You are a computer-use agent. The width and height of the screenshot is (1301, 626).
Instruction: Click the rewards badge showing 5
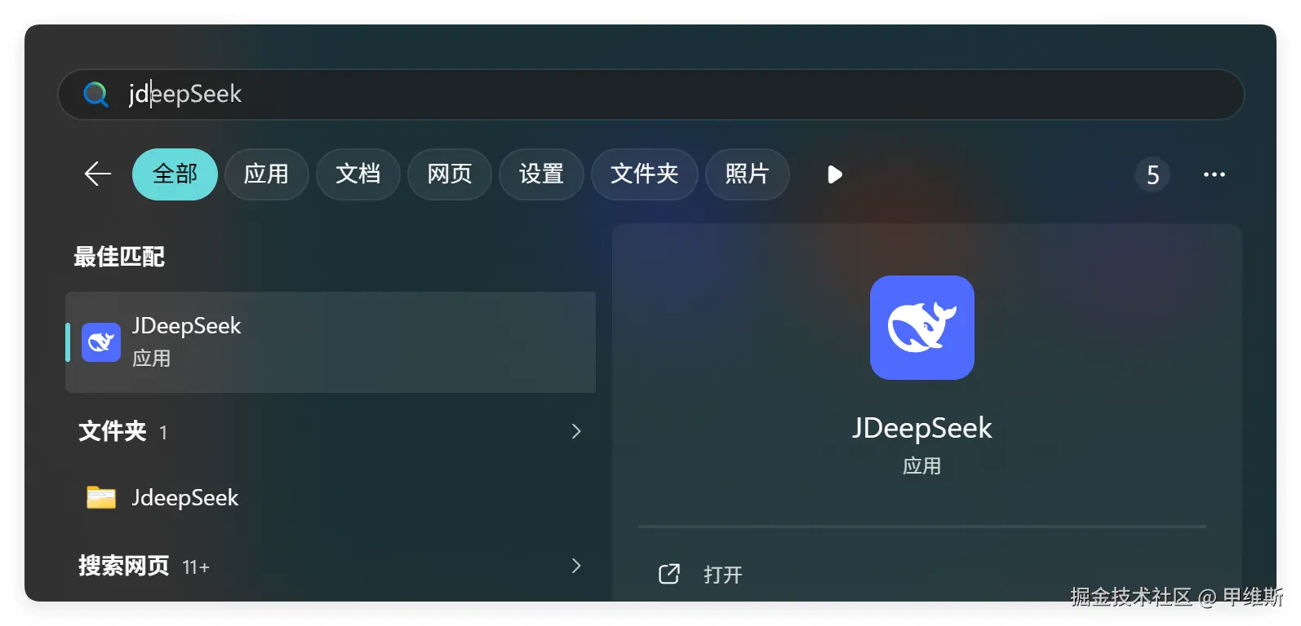pos(1152,174)
